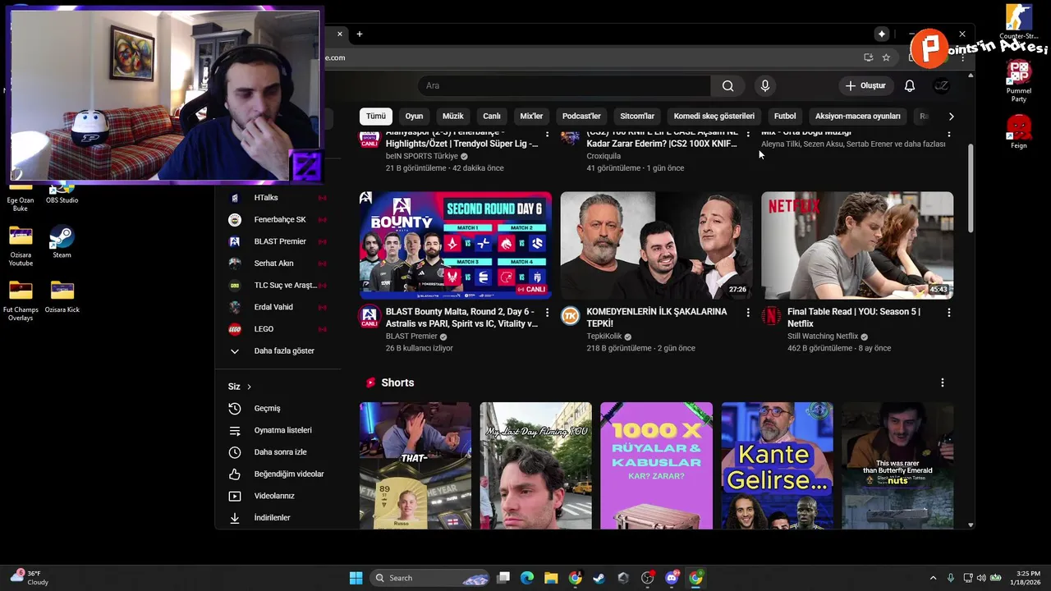The height and width of the screenshot is (591, 1051).
Task: Open Task View on the taskbar
Action: tap(503, 578)
